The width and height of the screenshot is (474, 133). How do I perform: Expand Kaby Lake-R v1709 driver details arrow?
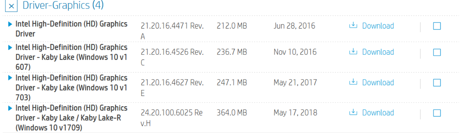tap(10, 108)
